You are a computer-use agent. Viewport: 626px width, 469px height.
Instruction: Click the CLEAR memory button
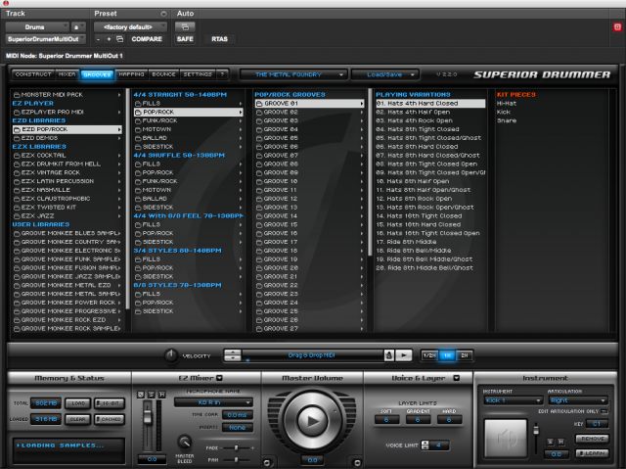78,419
